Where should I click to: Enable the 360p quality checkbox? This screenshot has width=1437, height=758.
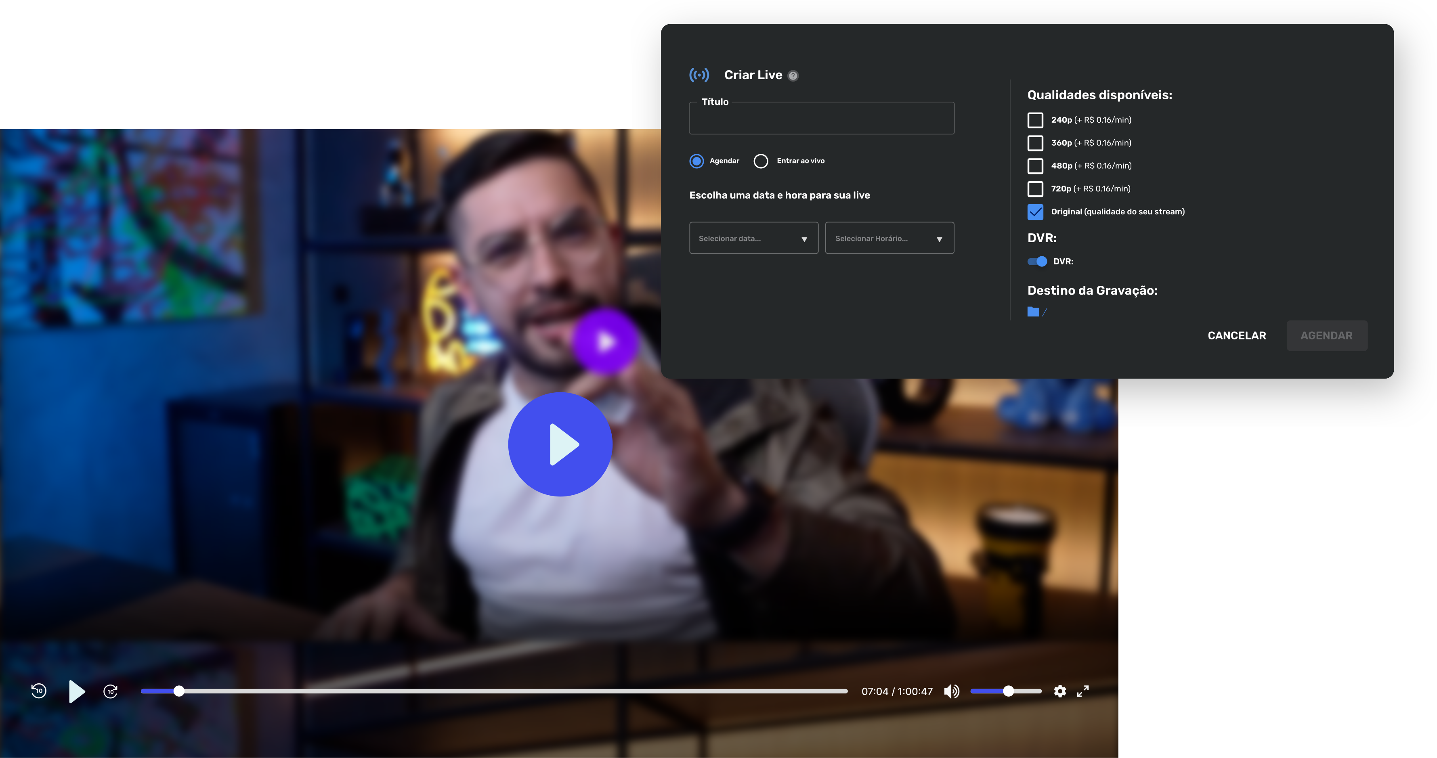(x=1035, y=143)
